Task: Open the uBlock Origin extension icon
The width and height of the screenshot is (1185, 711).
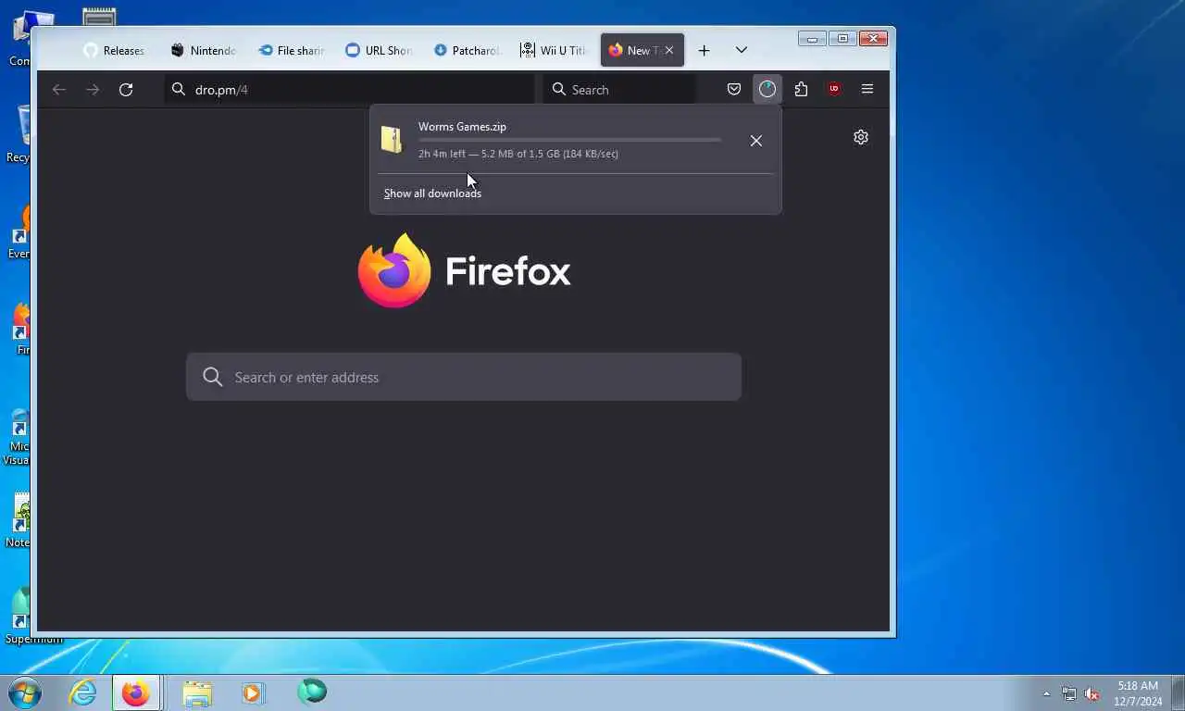Action: point(834,89)
